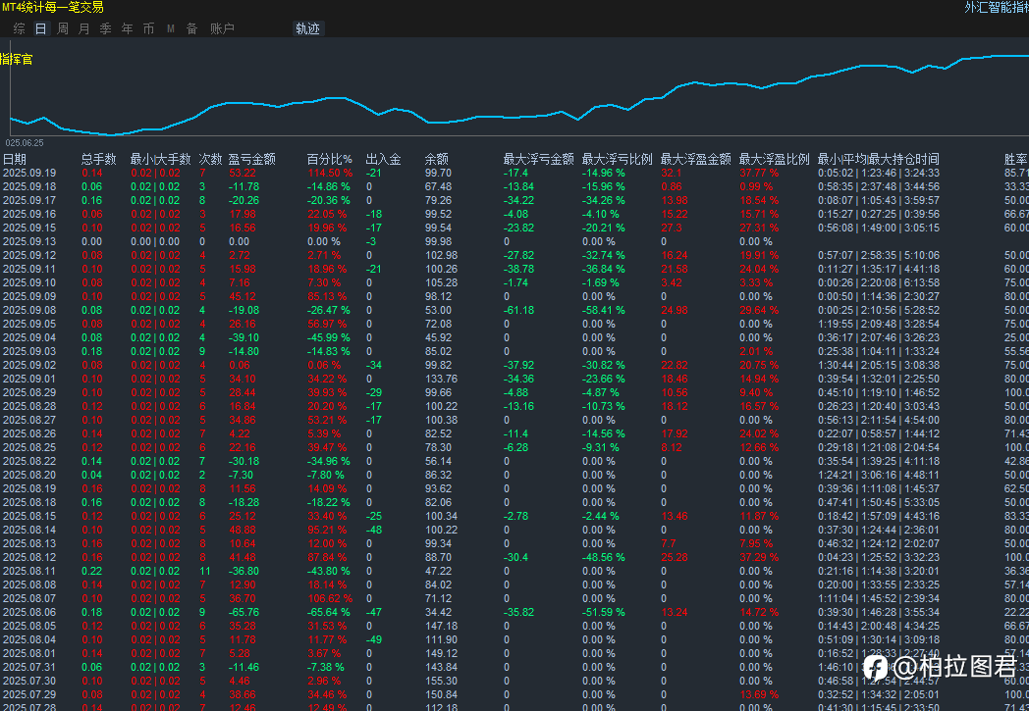The width and height of the screenshot is (1029, 711).
Task: Click the 最大浮亏金额 column header
Action: [538, 159]
